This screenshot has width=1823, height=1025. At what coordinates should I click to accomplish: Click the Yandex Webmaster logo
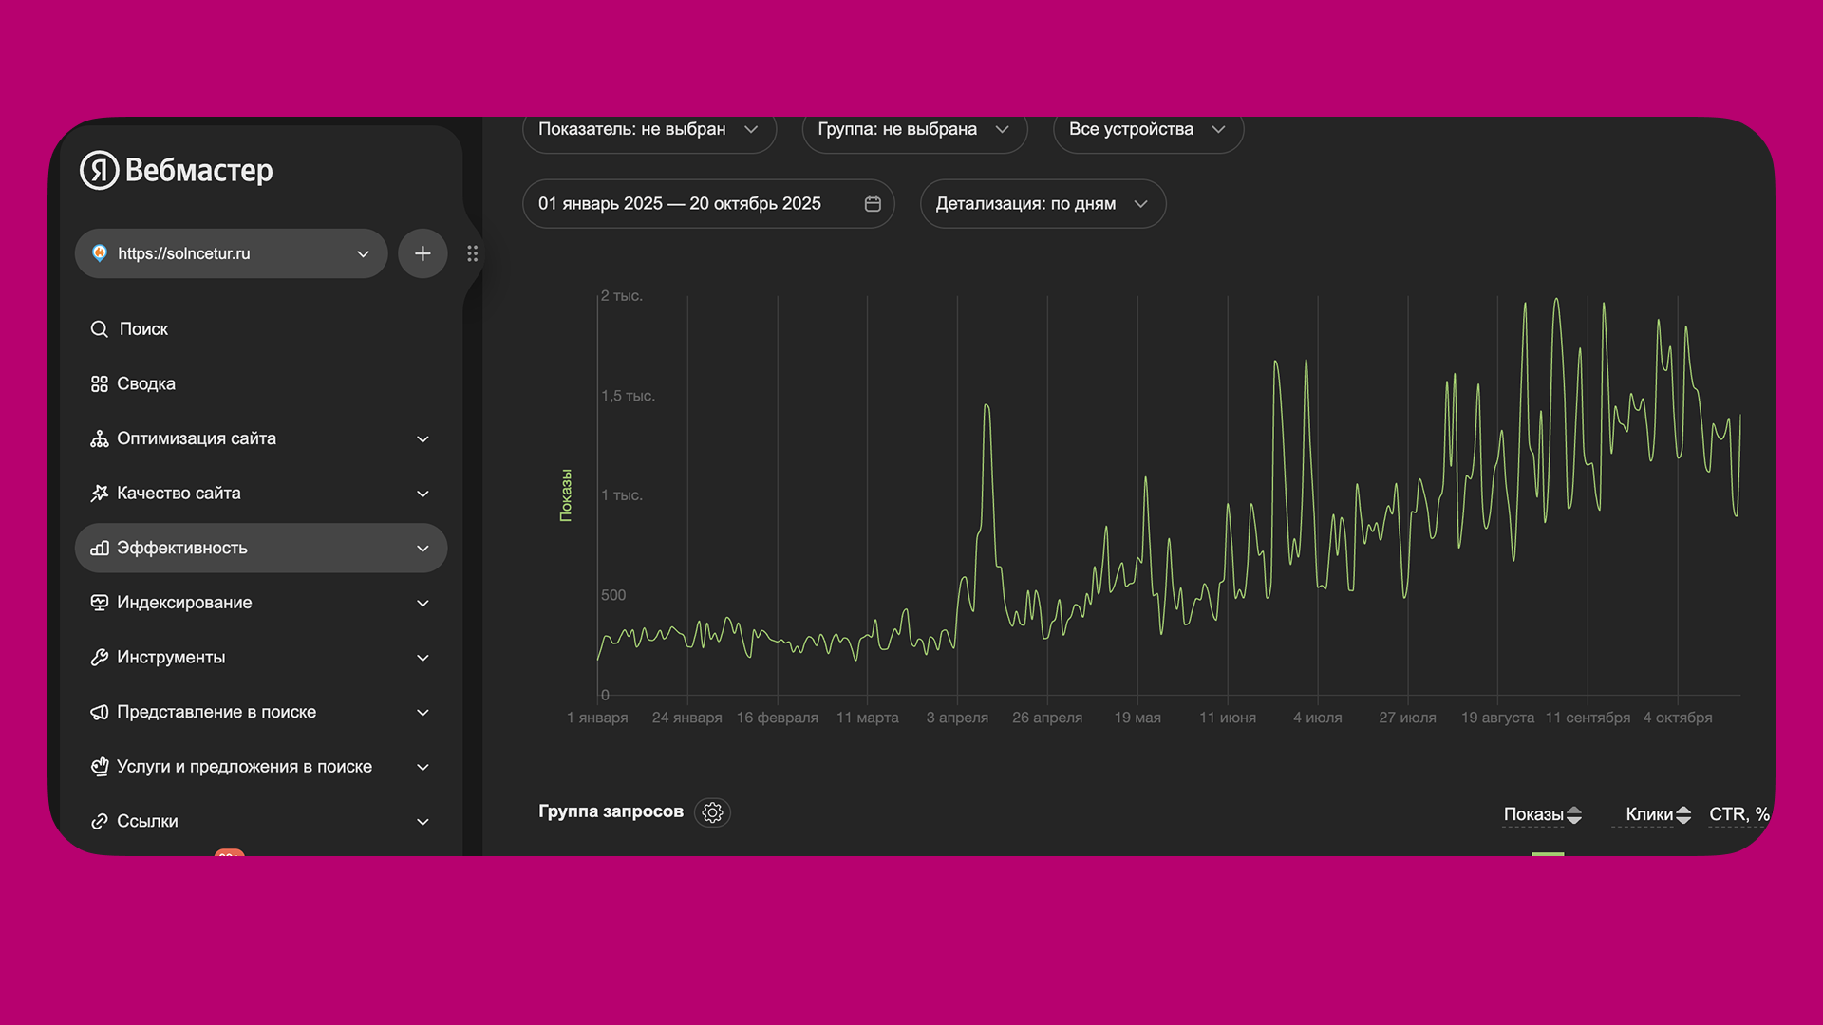pos(177,171)
